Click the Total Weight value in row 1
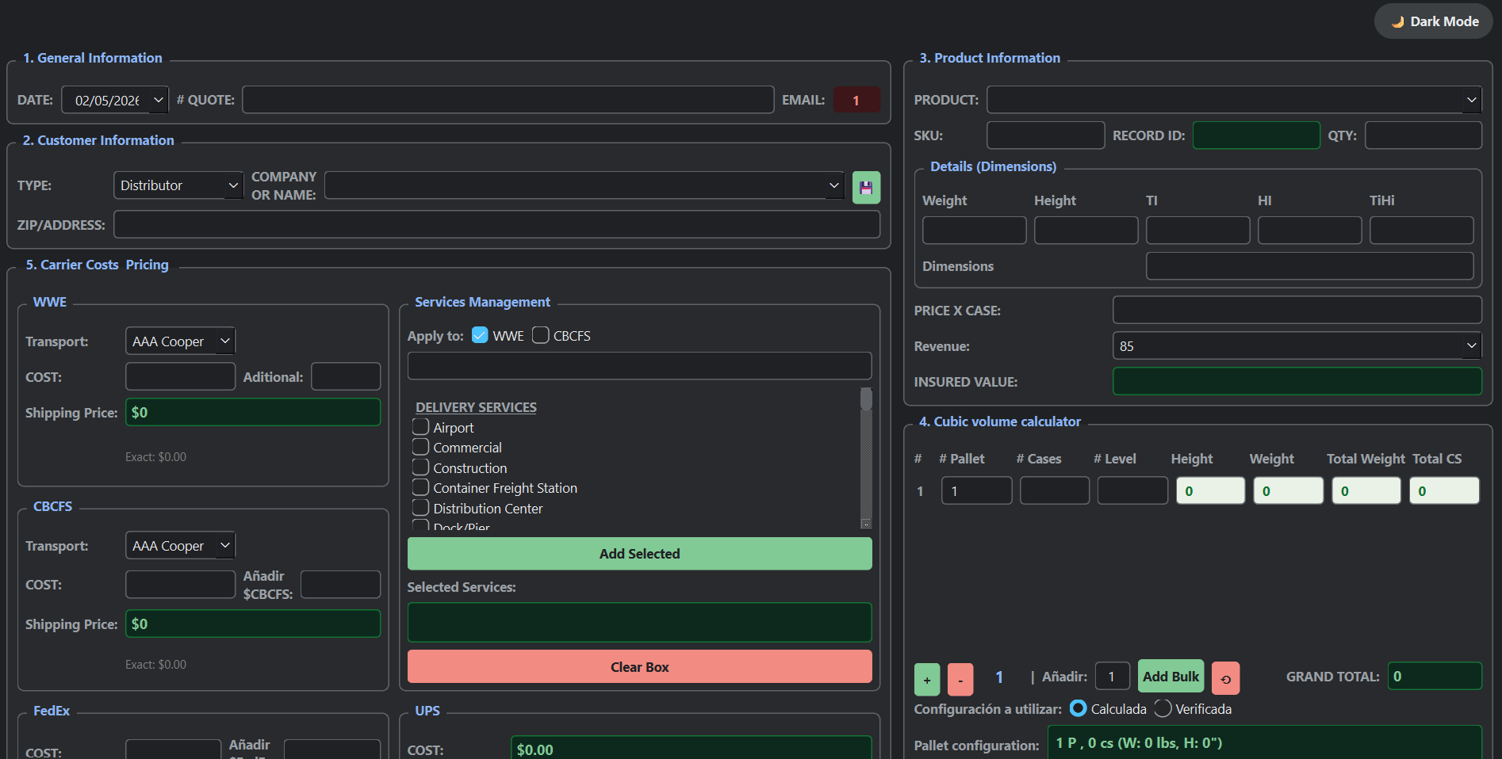This screenshot has height=759, width=1502. coord(1366,490)
